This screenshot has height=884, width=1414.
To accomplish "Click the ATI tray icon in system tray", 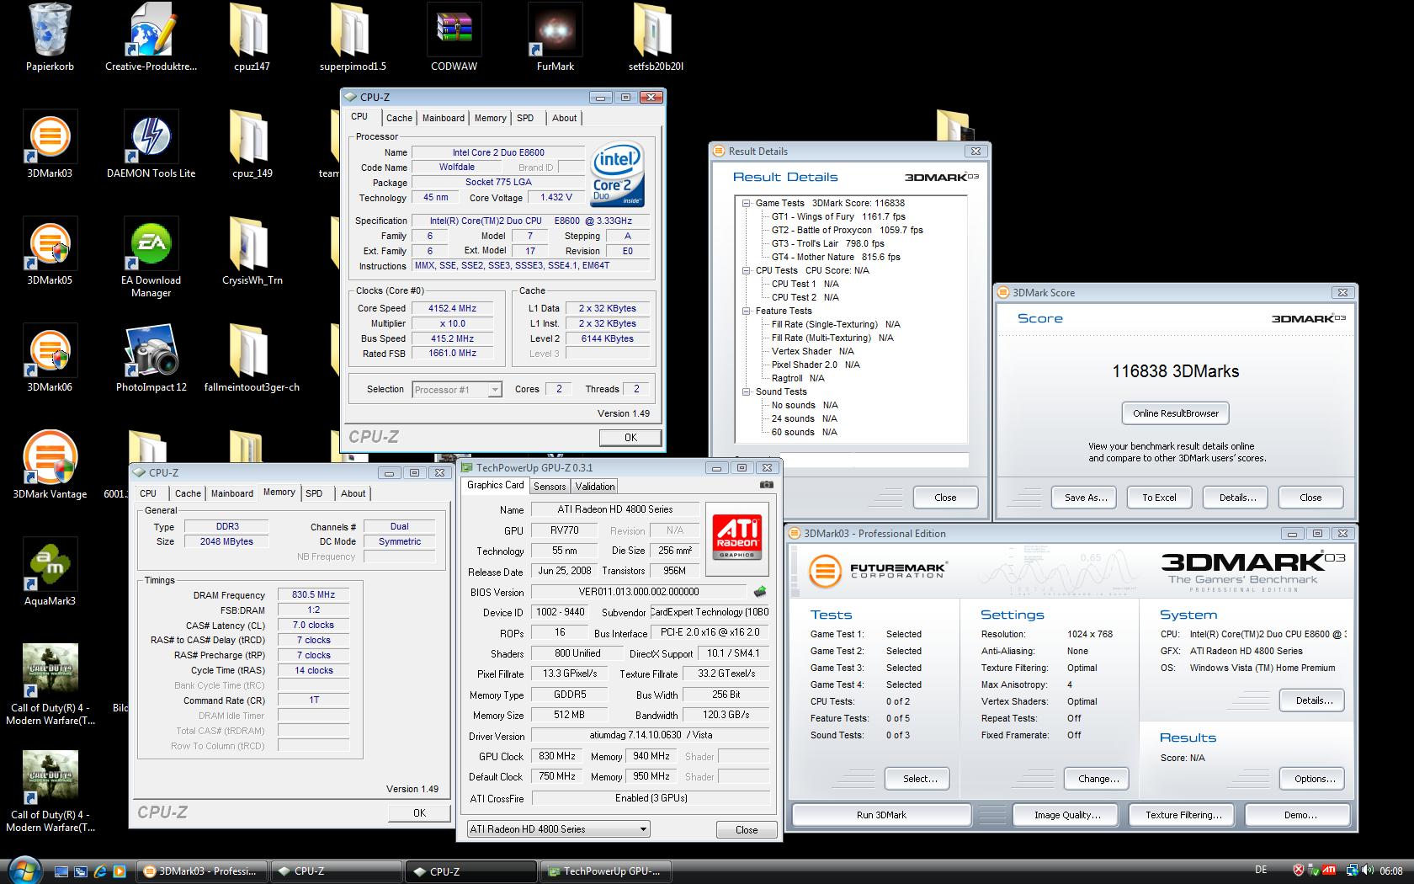I will 1330,870.
